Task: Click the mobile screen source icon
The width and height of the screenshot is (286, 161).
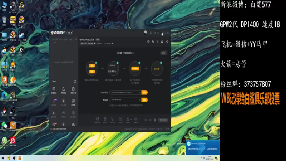Action: pyautogui.click(x=113, y=120)
